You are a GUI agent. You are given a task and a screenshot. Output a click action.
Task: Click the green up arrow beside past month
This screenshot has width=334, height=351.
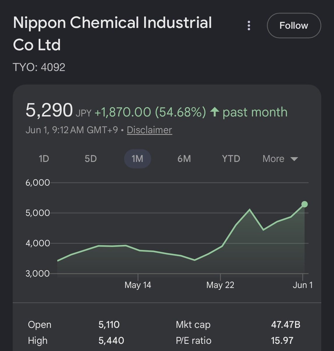[x=215, y=112]
